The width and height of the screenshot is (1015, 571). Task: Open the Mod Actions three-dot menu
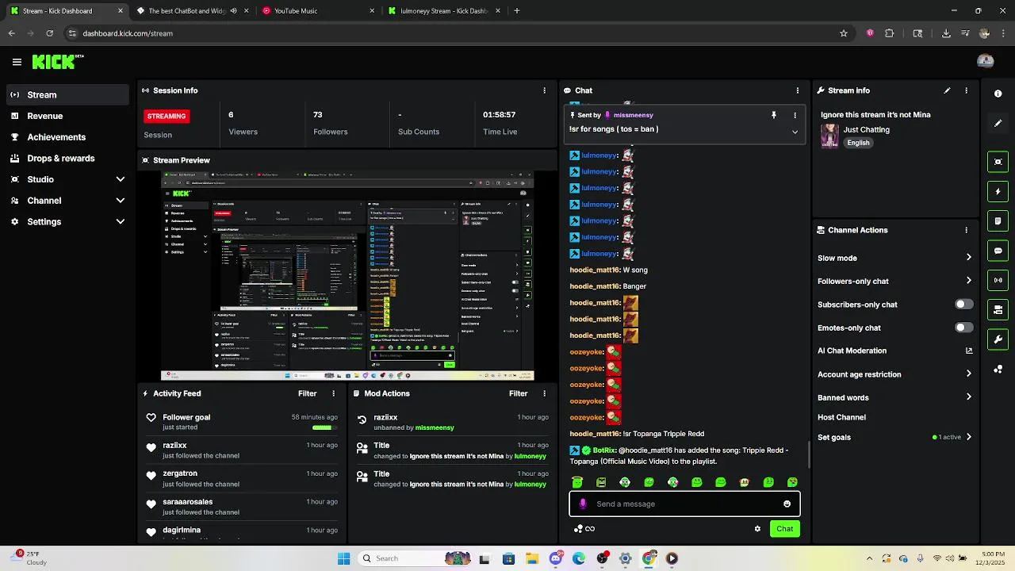[544, 393]
